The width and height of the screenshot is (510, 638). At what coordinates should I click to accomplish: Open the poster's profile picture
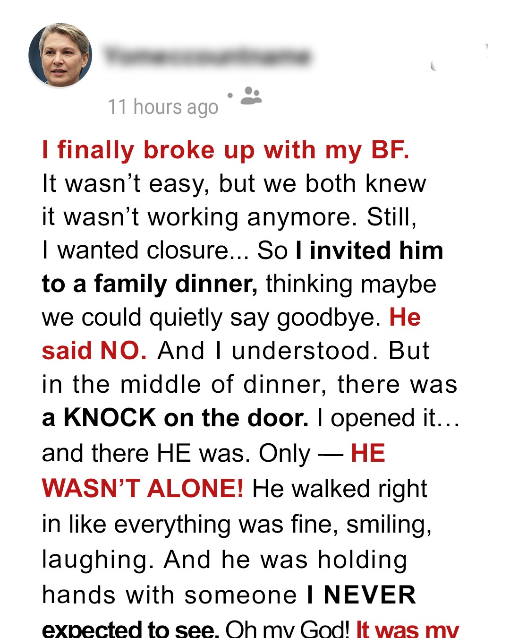point(60,55)
